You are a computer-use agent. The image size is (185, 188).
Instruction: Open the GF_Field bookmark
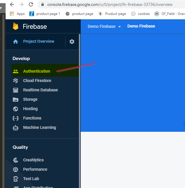click(173, 14)
